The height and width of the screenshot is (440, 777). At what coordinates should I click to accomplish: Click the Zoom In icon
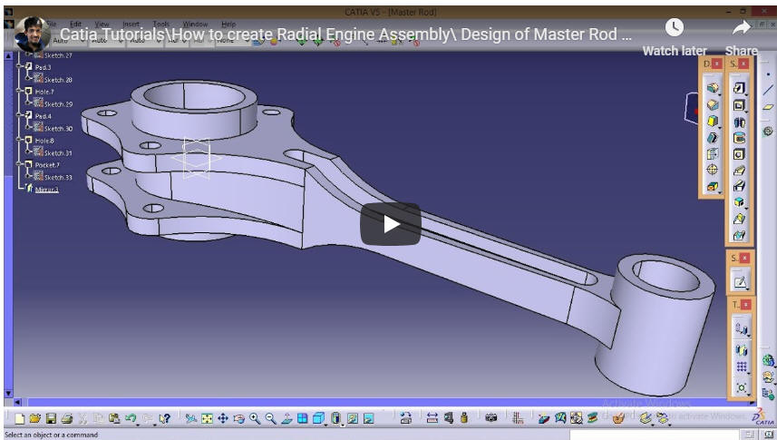point(255,418)
